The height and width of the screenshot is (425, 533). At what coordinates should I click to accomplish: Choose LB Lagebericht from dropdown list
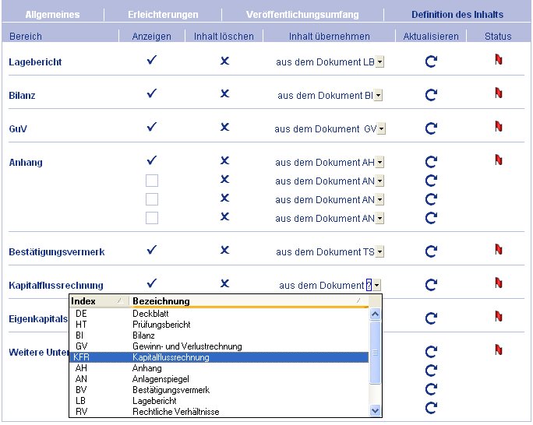219,401
